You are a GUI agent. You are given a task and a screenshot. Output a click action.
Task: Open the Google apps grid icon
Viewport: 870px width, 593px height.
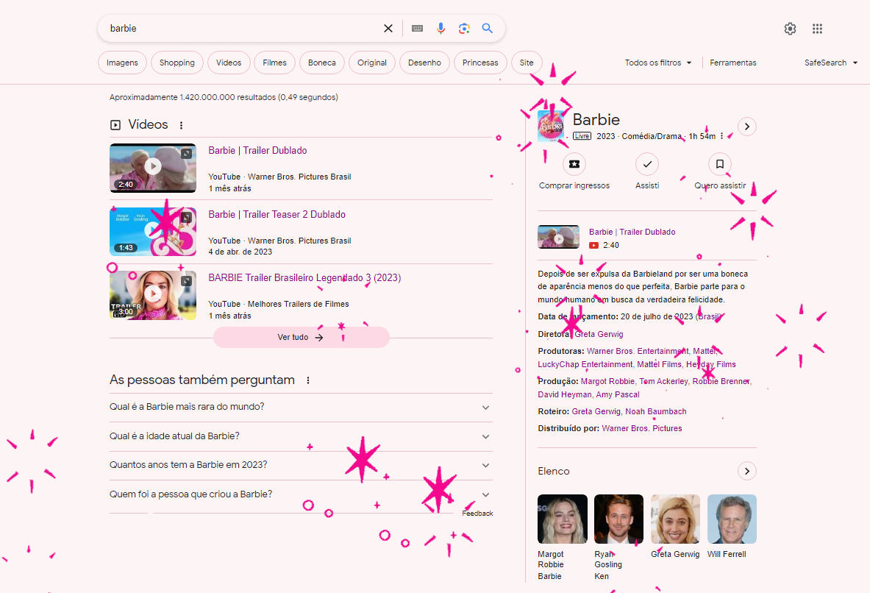(x=817, y=29)
